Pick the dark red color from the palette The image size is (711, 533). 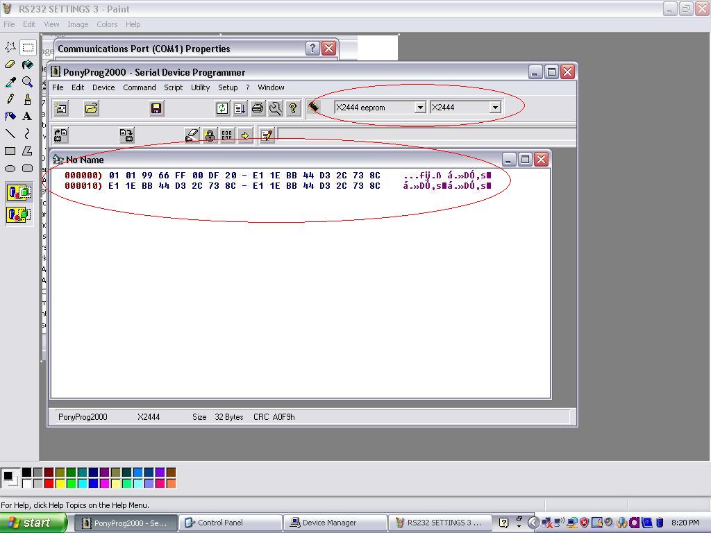pos(49,473)
